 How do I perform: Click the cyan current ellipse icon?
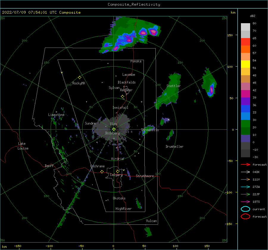(245, 209)
